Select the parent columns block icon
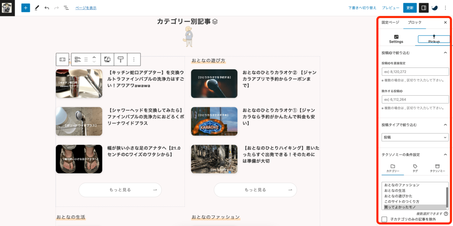The height and width of the screenshot is (226, 453). click(x=63, y=60)
